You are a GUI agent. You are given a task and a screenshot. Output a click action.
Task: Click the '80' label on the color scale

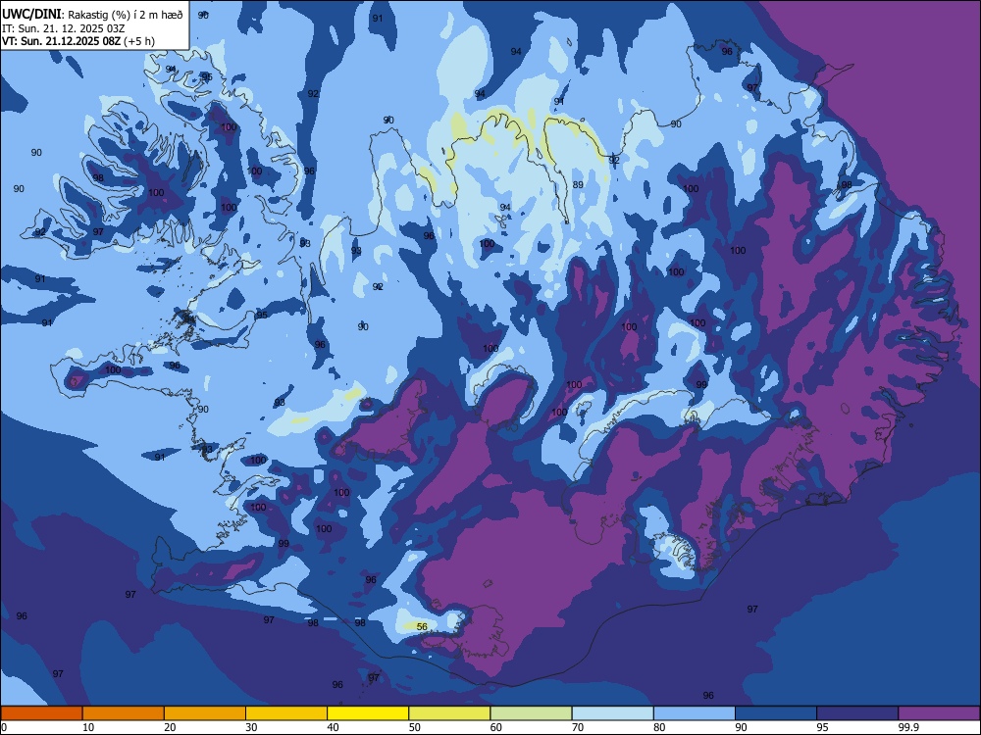tap(659, 727)
